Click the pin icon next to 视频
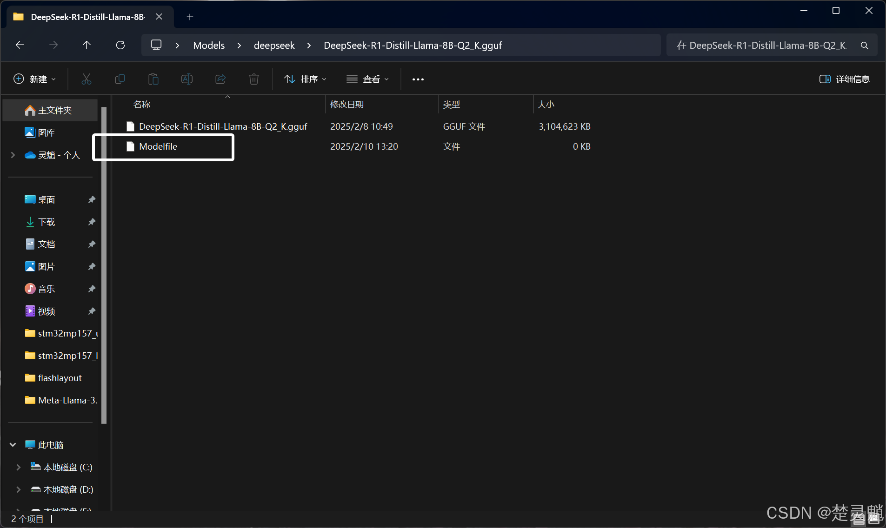This screenshot has width=886, height=528. coord(92,311)
